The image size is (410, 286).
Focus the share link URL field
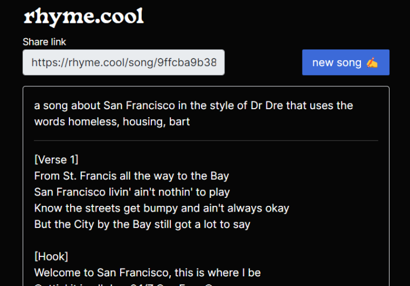(x=124, y=63)
